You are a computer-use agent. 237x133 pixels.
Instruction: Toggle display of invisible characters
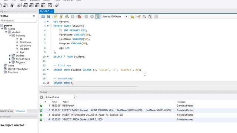coord(150,16)
